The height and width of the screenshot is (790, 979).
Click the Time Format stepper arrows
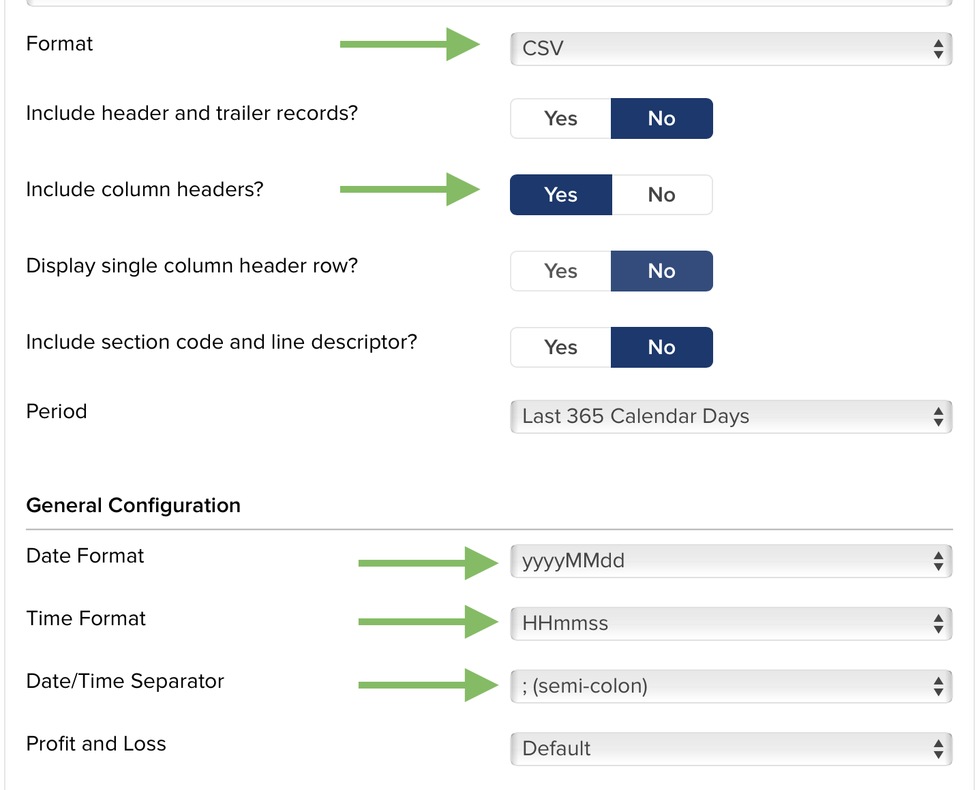click(939, 623)
